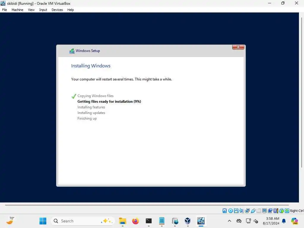Launch Copilot preview from the taskbar

(294, 221)
